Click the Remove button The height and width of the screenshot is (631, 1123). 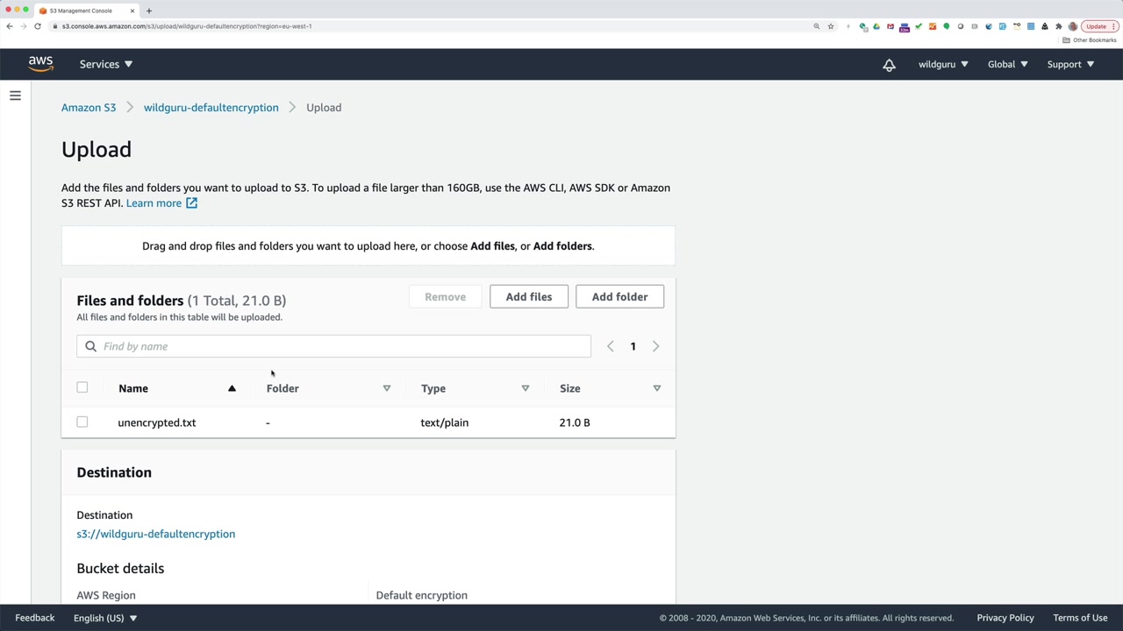point(445,297)
